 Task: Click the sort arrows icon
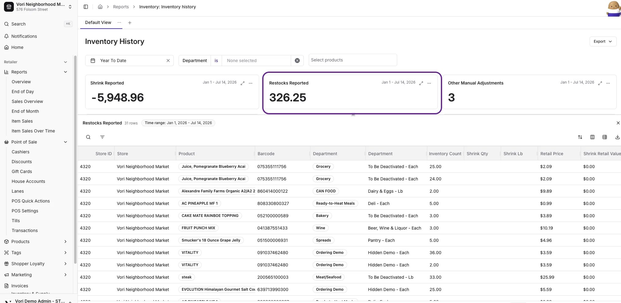tap(580, 137)
